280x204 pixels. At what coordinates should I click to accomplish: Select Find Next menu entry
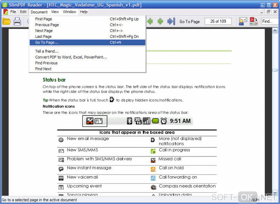click(88, 69)
